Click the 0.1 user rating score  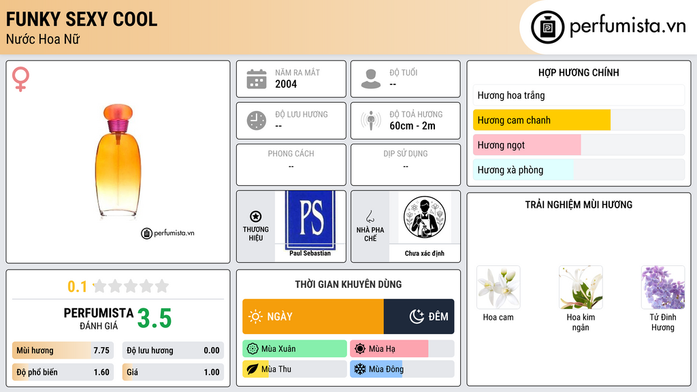[x=78, y=287]
